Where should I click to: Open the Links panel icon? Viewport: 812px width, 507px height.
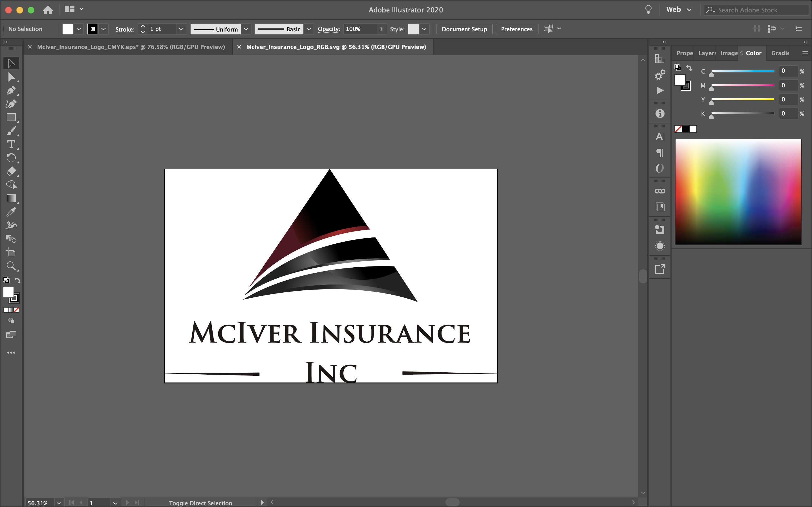660,191
